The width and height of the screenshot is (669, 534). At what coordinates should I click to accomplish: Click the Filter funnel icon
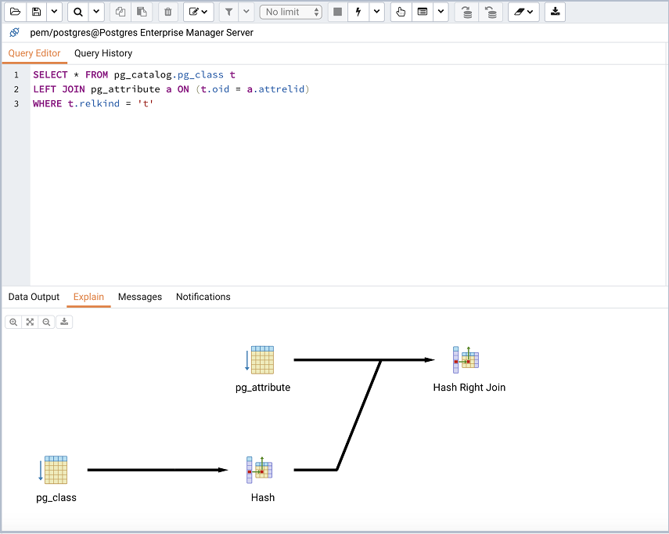point(229,12)
